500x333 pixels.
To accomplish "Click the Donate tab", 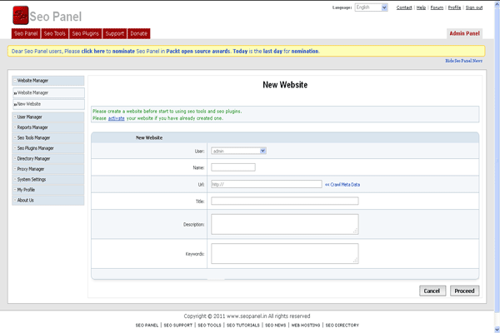I will point(139,34).
